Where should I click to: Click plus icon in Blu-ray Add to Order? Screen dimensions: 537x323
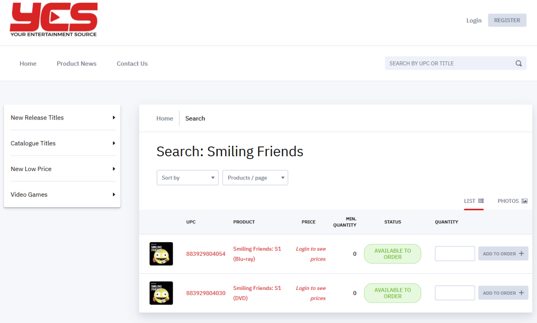pos(521,253)
